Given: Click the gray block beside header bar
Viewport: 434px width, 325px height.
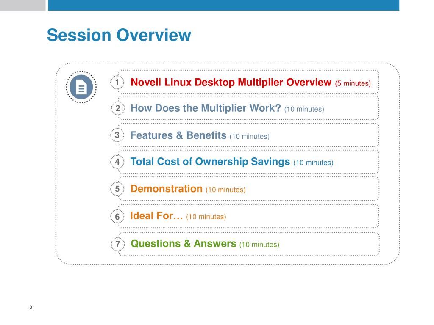Looking at the screenshot, I should (23, 5).
